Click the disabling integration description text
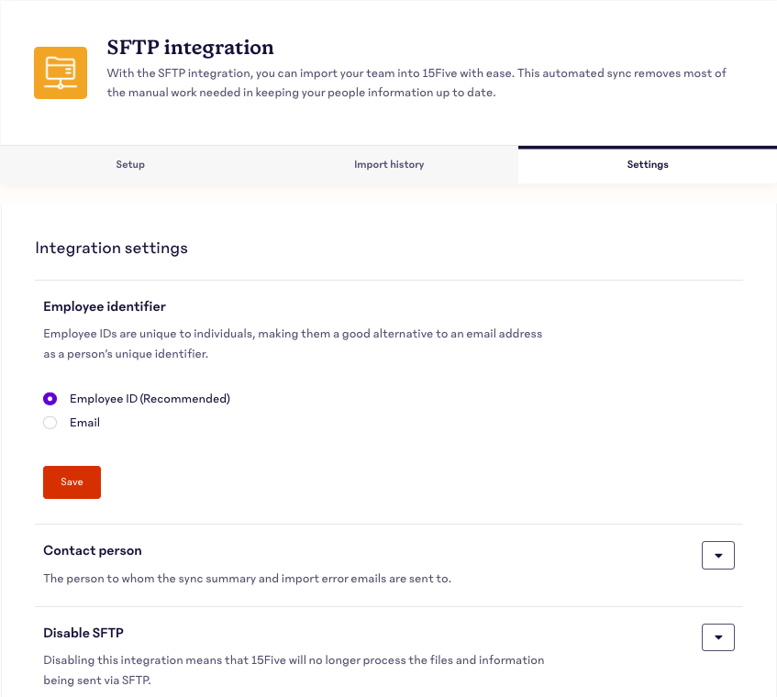The height and width of the screenshot is (697, 777). coord(294,669)
